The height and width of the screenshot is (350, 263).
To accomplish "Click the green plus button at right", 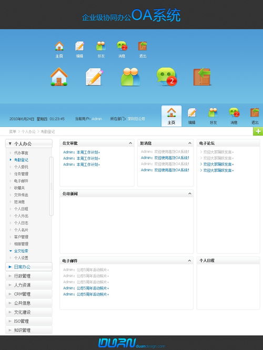I will click(x=258, y=131).
